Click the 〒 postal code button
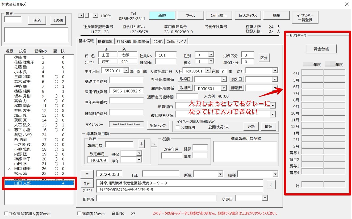This screenshot has height=219, width=352. coord(87,174)
